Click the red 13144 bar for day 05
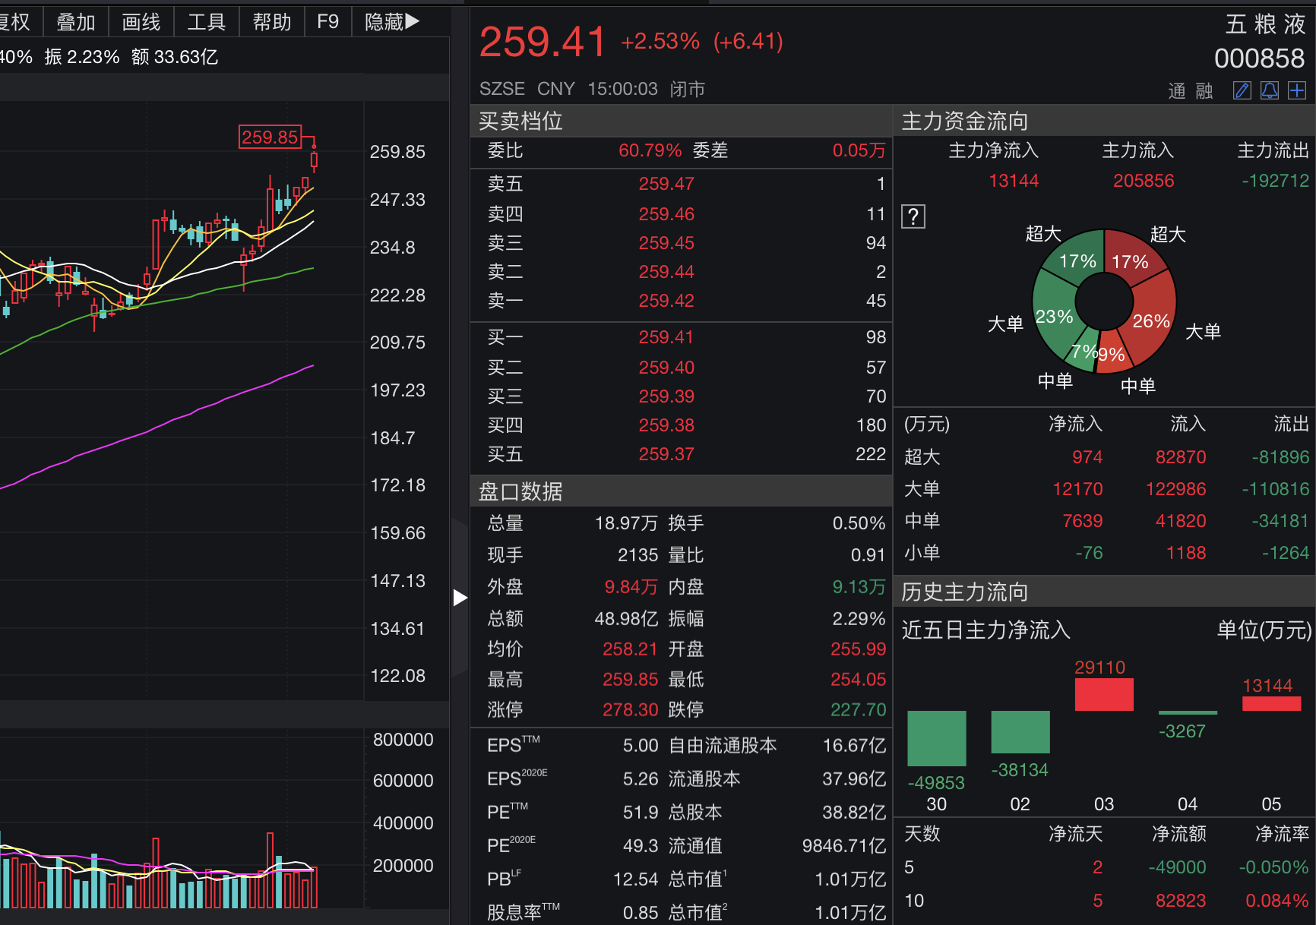 [x=1272, y=703]
